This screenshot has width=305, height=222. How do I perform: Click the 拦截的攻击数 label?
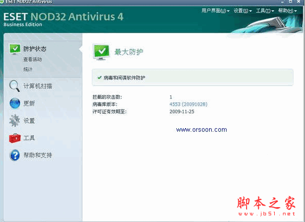tap(107, 97)
